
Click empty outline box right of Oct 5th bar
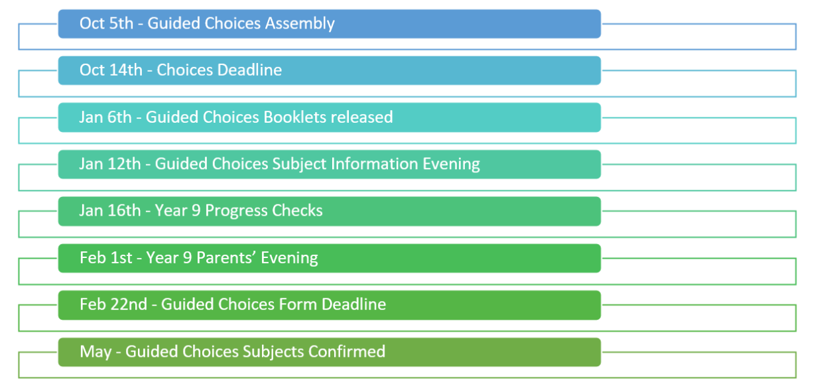pyautogui.click(x=699, y=36)
